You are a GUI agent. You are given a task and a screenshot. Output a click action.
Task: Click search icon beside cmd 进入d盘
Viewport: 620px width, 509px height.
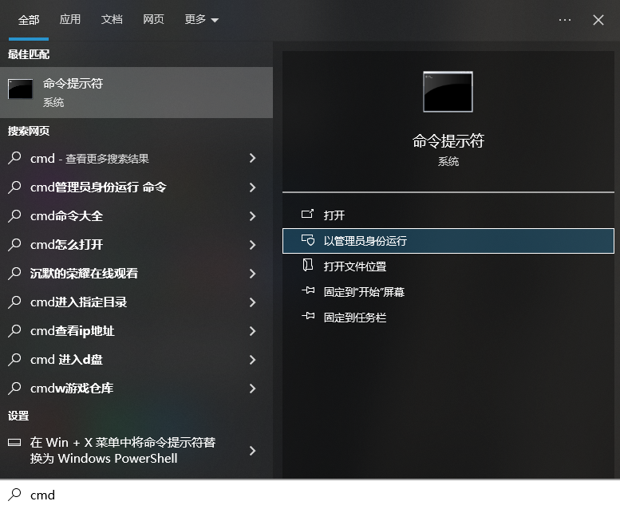14,359
